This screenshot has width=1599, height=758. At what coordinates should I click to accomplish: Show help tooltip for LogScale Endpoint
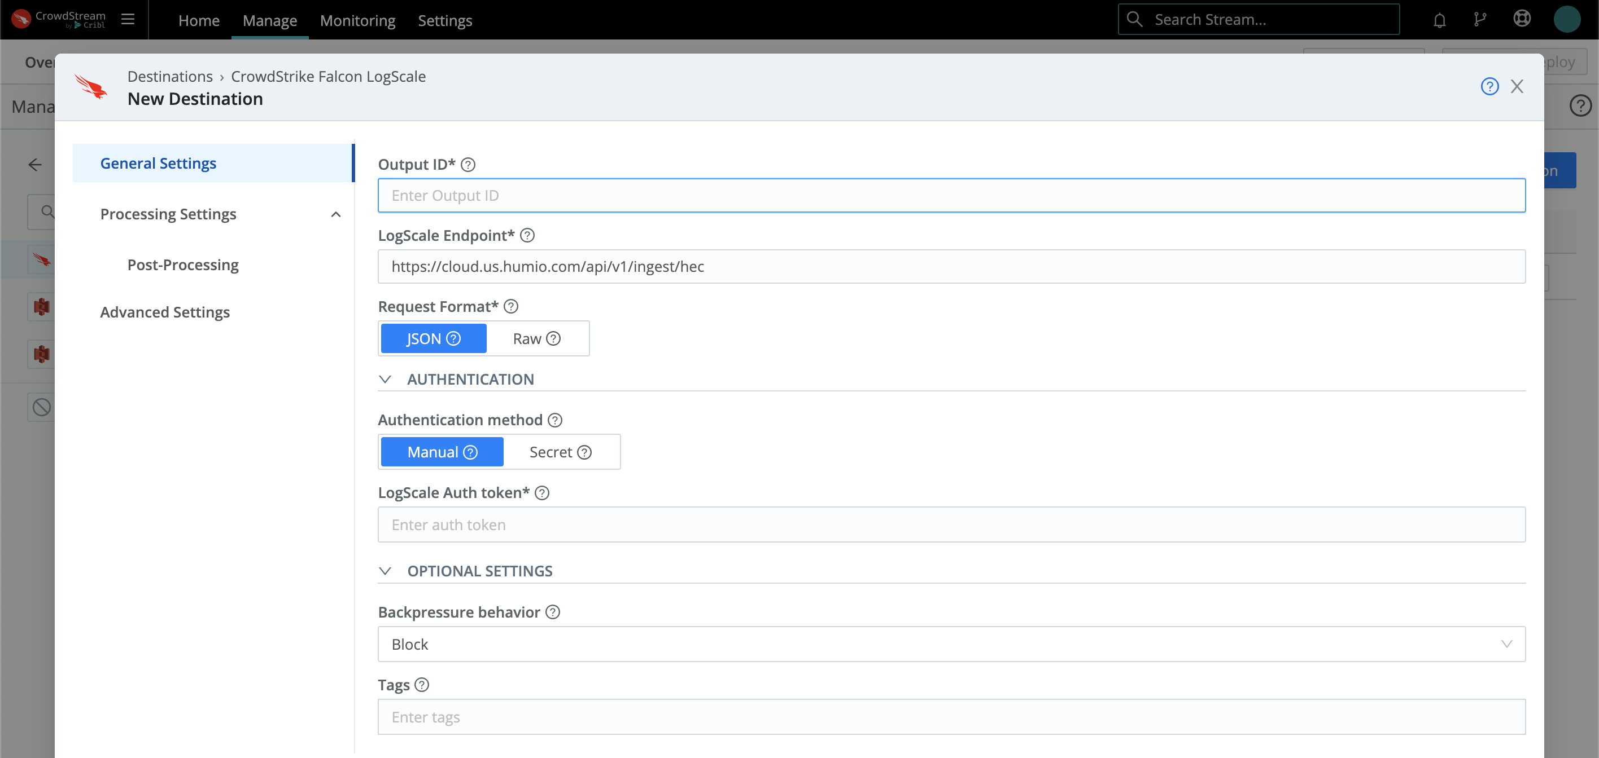pos(527,236)
